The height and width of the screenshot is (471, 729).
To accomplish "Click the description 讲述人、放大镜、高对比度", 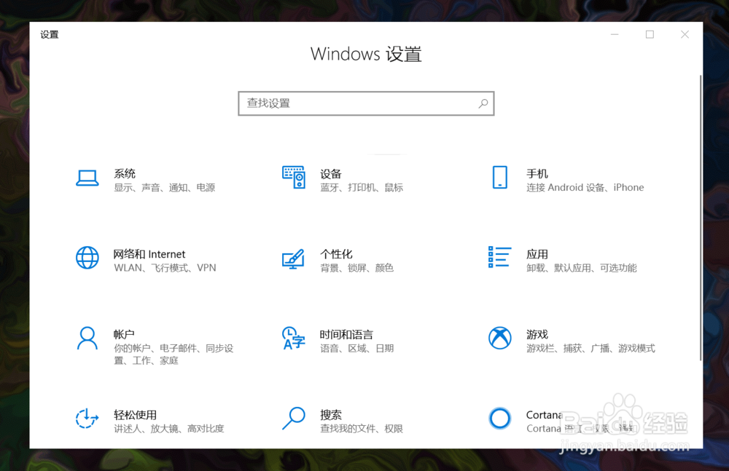I will pyautogui.click(x=169, y=429).
